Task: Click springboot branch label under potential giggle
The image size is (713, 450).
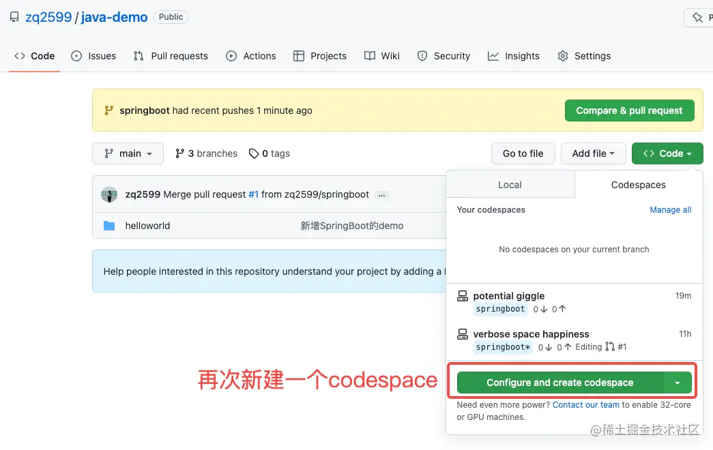Action: (x=500, y=309)
